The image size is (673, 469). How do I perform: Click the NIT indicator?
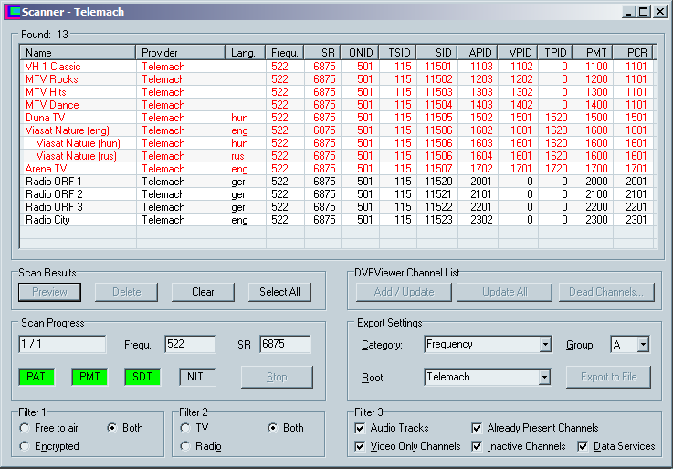click(197, 377)
